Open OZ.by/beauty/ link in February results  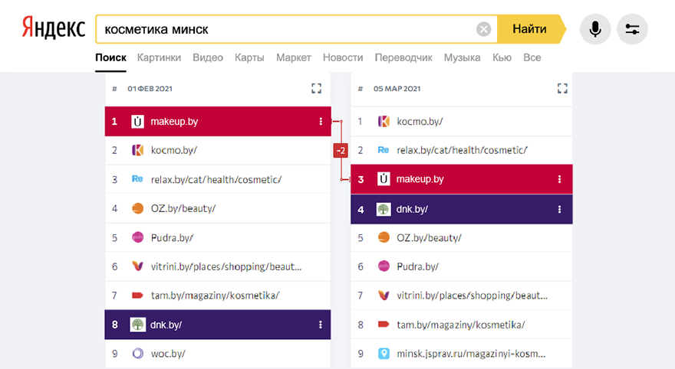coord(183,208)
